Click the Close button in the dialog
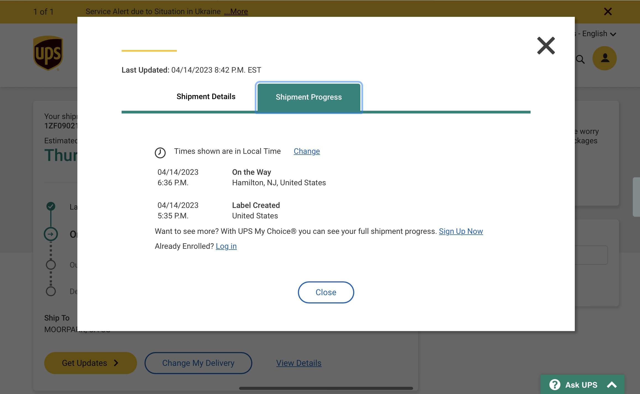The width and height of the screenshot is (640, 394). pos(326,292)
